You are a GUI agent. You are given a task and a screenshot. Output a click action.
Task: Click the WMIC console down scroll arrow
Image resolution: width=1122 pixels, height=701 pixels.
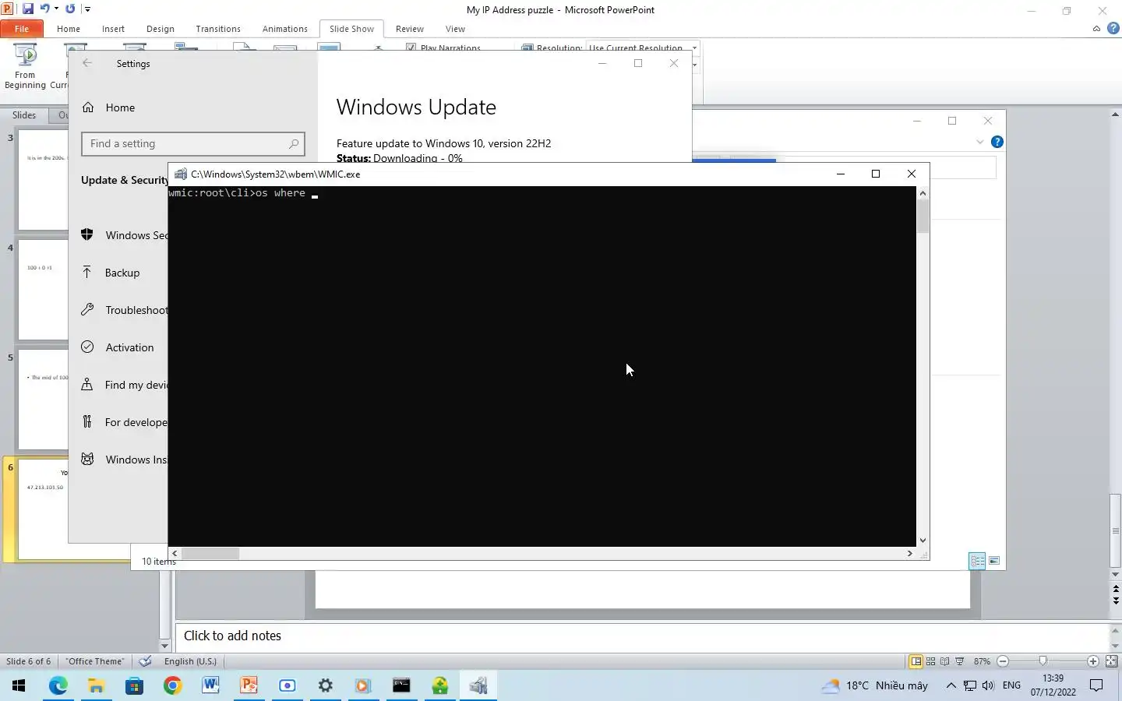point(923,540)
